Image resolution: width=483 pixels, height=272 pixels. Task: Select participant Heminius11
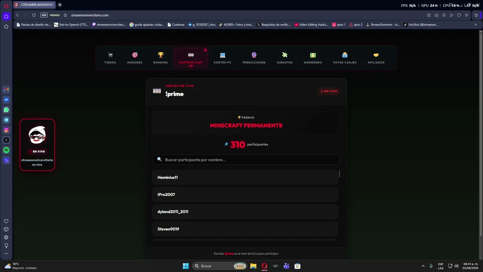click(245, 178)
